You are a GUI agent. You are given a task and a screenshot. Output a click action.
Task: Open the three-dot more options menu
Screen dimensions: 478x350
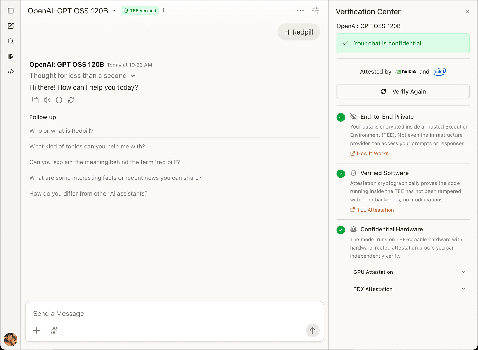click(300, 11)
